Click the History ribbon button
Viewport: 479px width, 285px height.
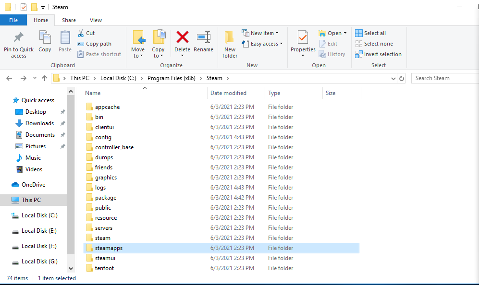(332, 54)
